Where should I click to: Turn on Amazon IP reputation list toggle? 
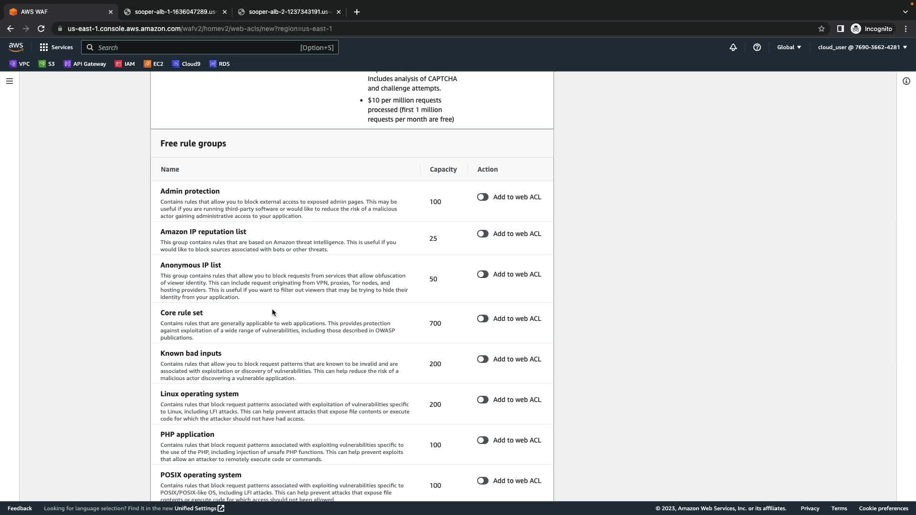[x=482, y=234]
